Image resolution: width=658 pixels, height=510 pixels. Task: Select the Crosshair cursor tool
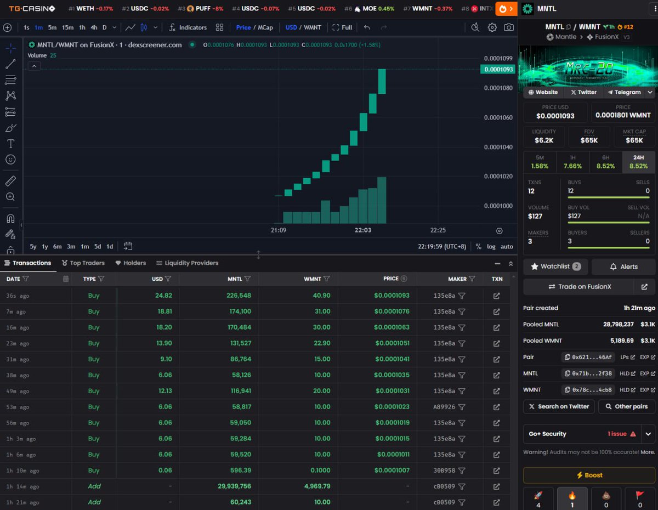[x=11, y=48]
